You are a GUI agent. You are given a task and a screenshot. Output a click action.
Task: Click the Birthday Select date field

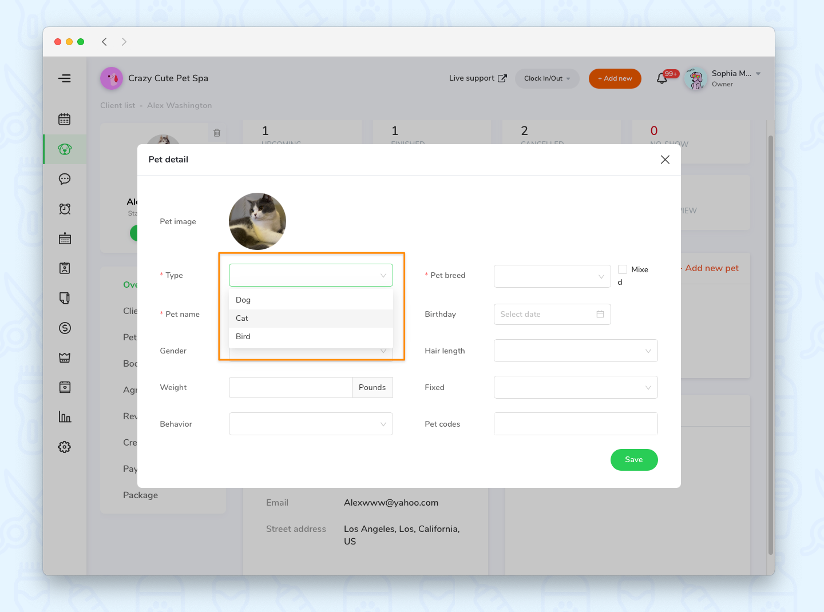pos(552,314)
